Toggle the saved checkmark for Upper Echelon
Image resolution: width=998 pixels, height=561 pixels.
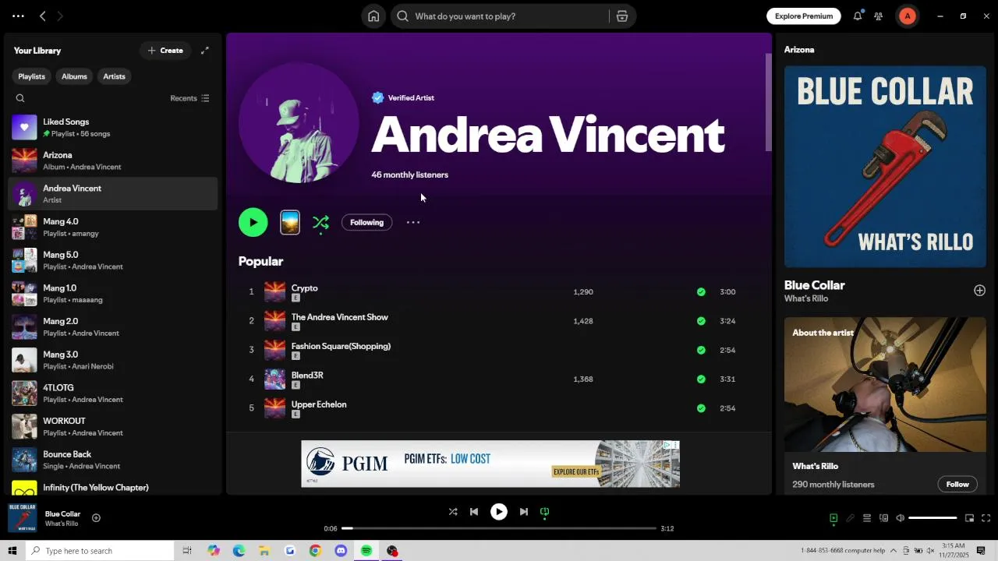pyautogui.click(x=701, y=408)
